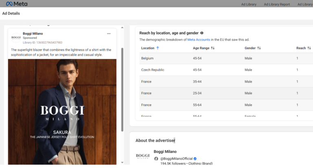Sort the table by Reach
Viewport: 313px width, 168px height.
309,48
